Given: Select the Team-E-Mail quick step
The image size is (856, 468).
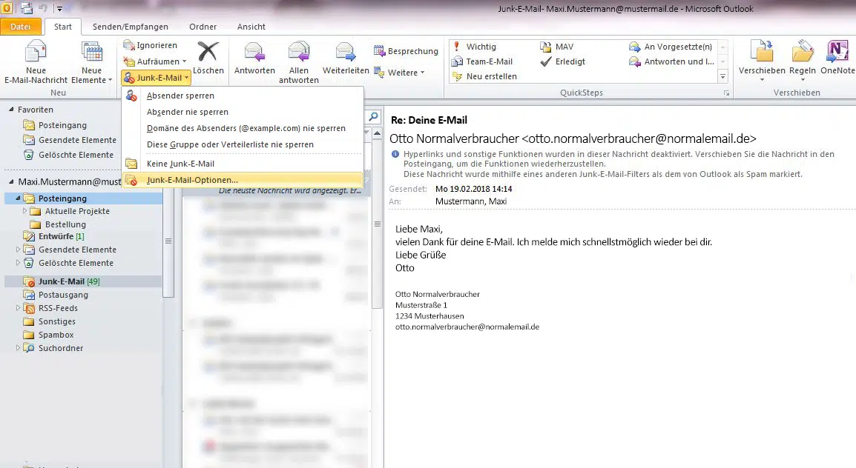Looking at the screenshot, I should (x=483, y=61).
